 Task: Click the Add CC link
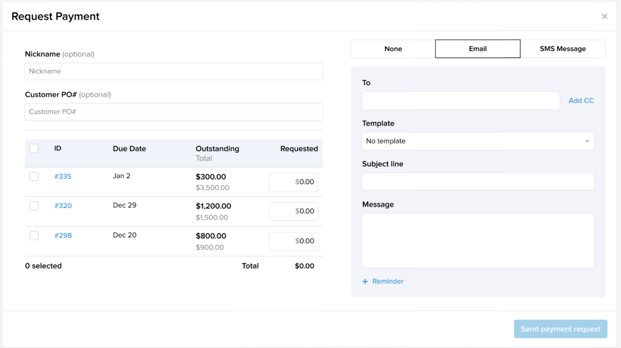pyautogui.click(x=581, y=101)
